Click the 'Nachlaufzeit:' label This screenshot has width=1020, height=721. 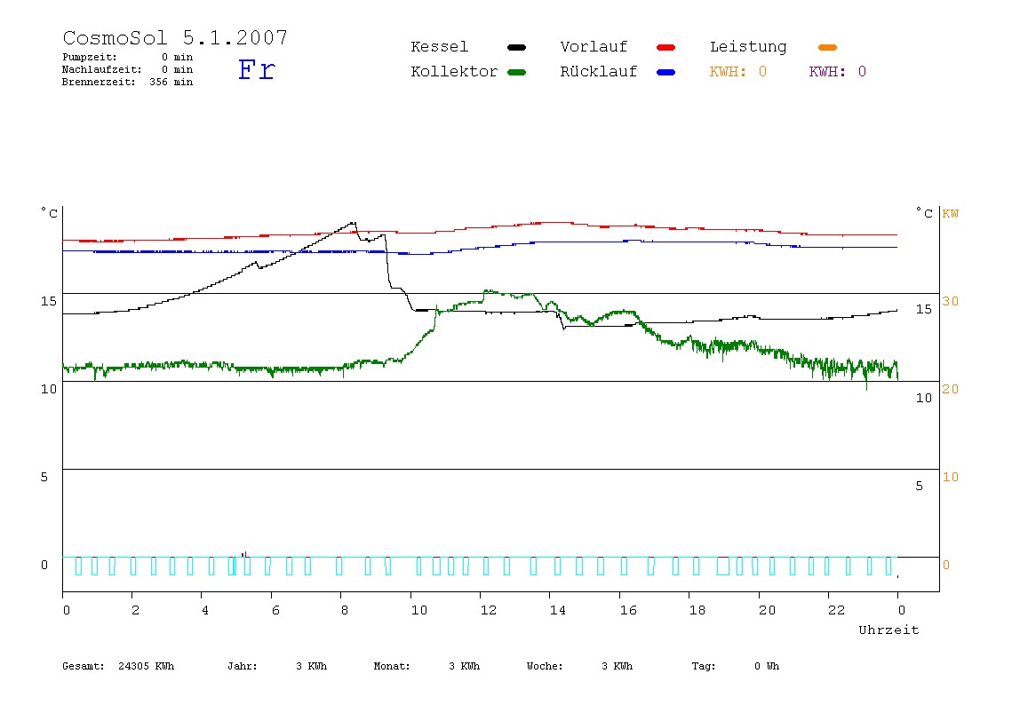(101, 69)
